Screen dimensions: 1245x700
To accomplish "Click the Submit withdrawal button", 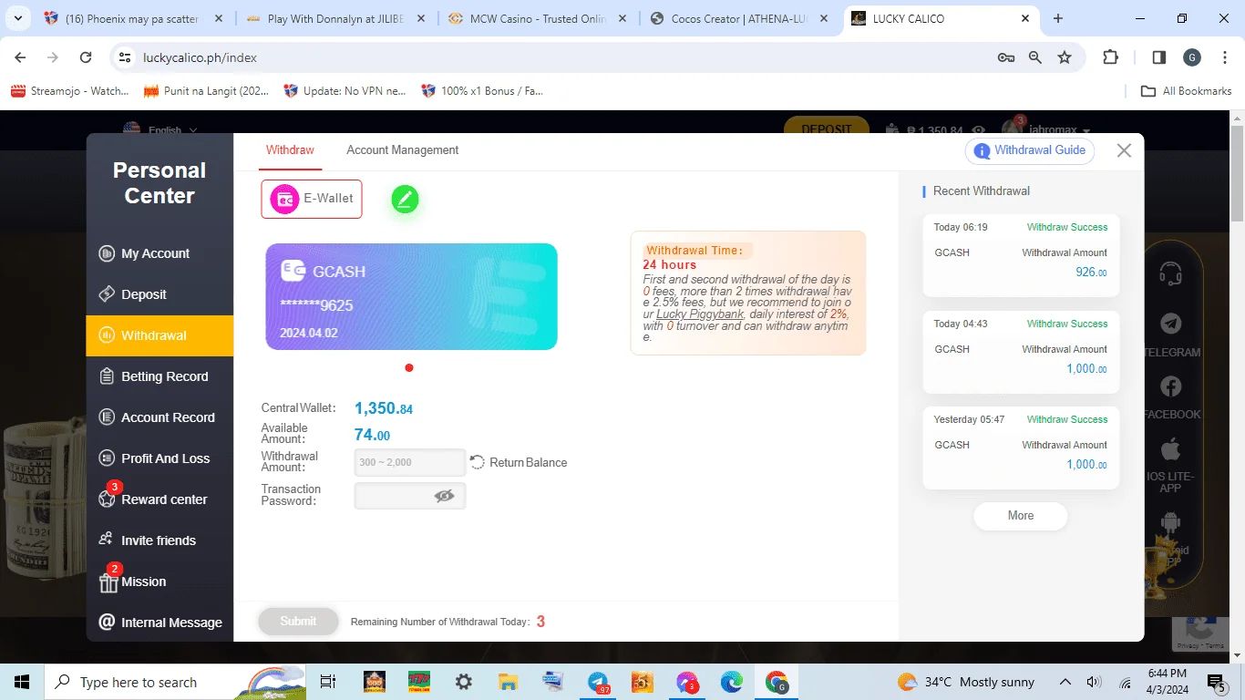I will [x=298, y=622].
